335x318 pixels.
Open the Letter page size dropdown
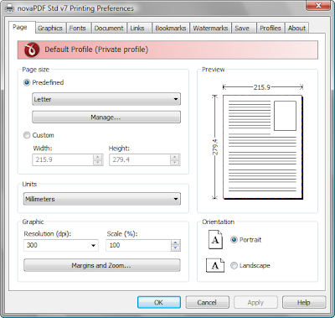coord(106,99)
